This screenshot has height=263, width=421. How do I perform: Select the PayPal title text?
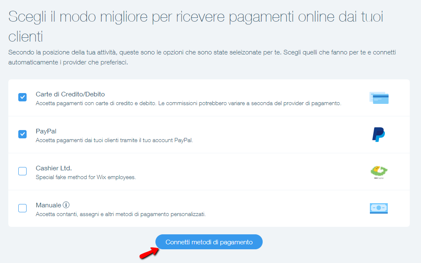pyautogui.click(x=46, y=131)
